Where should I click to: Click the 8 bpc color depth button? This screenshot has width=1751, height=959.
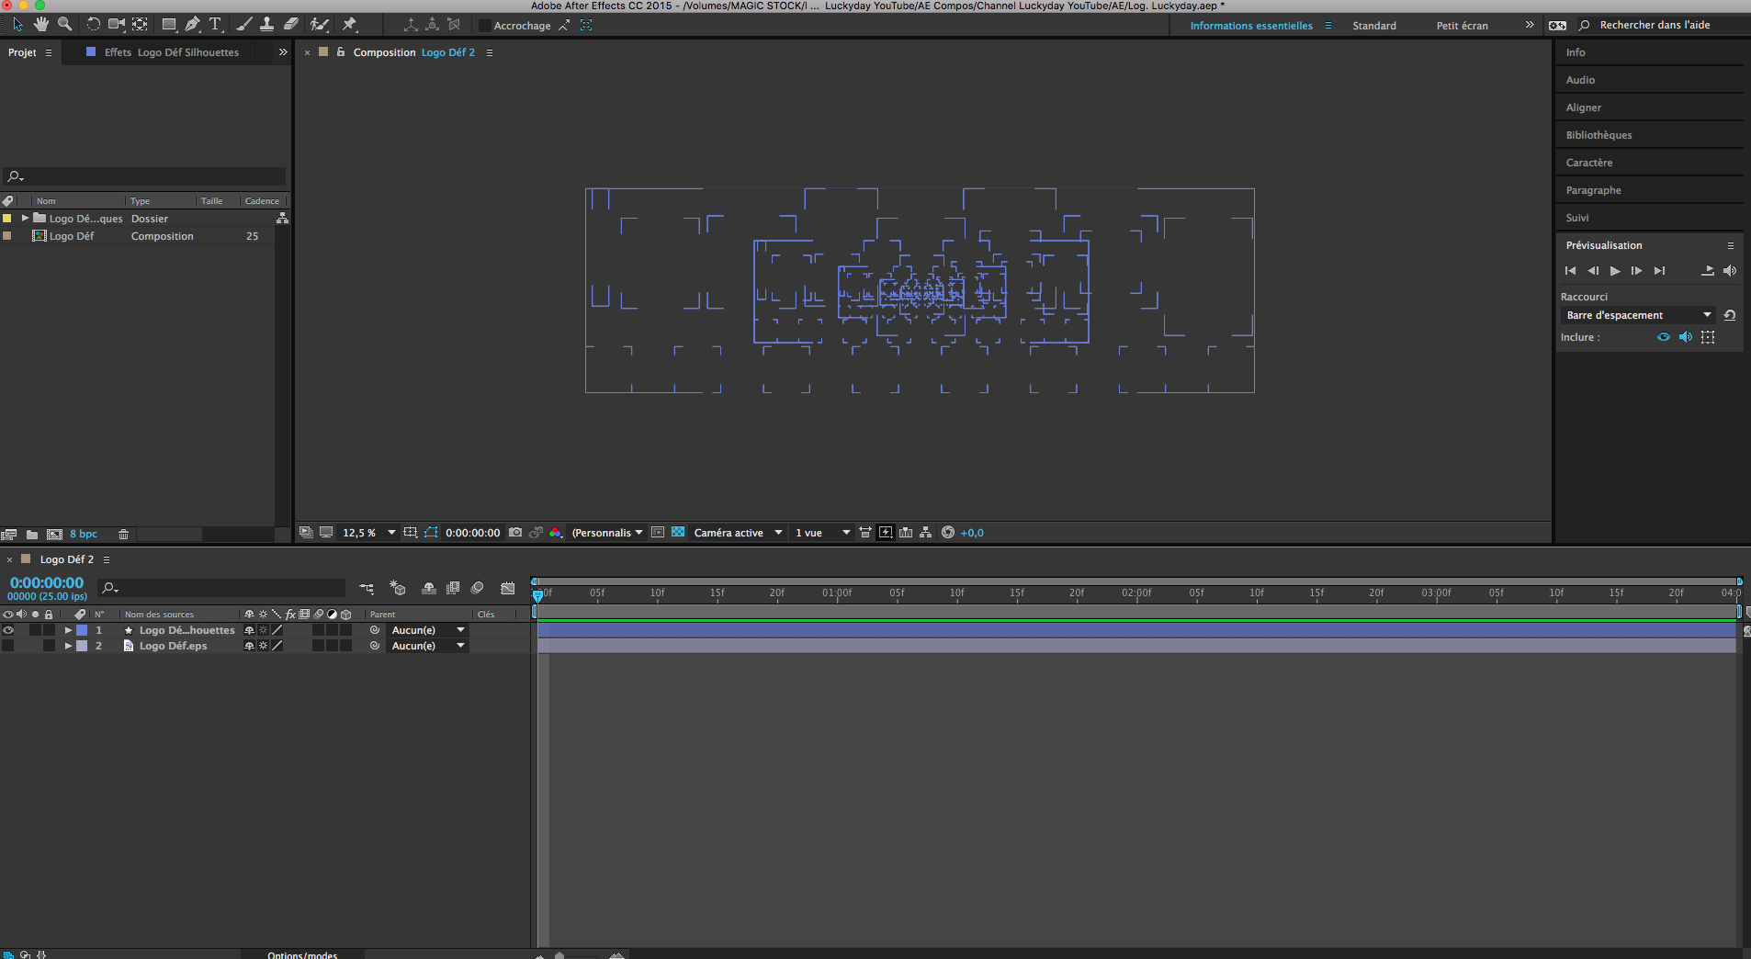tap(84, 534)
